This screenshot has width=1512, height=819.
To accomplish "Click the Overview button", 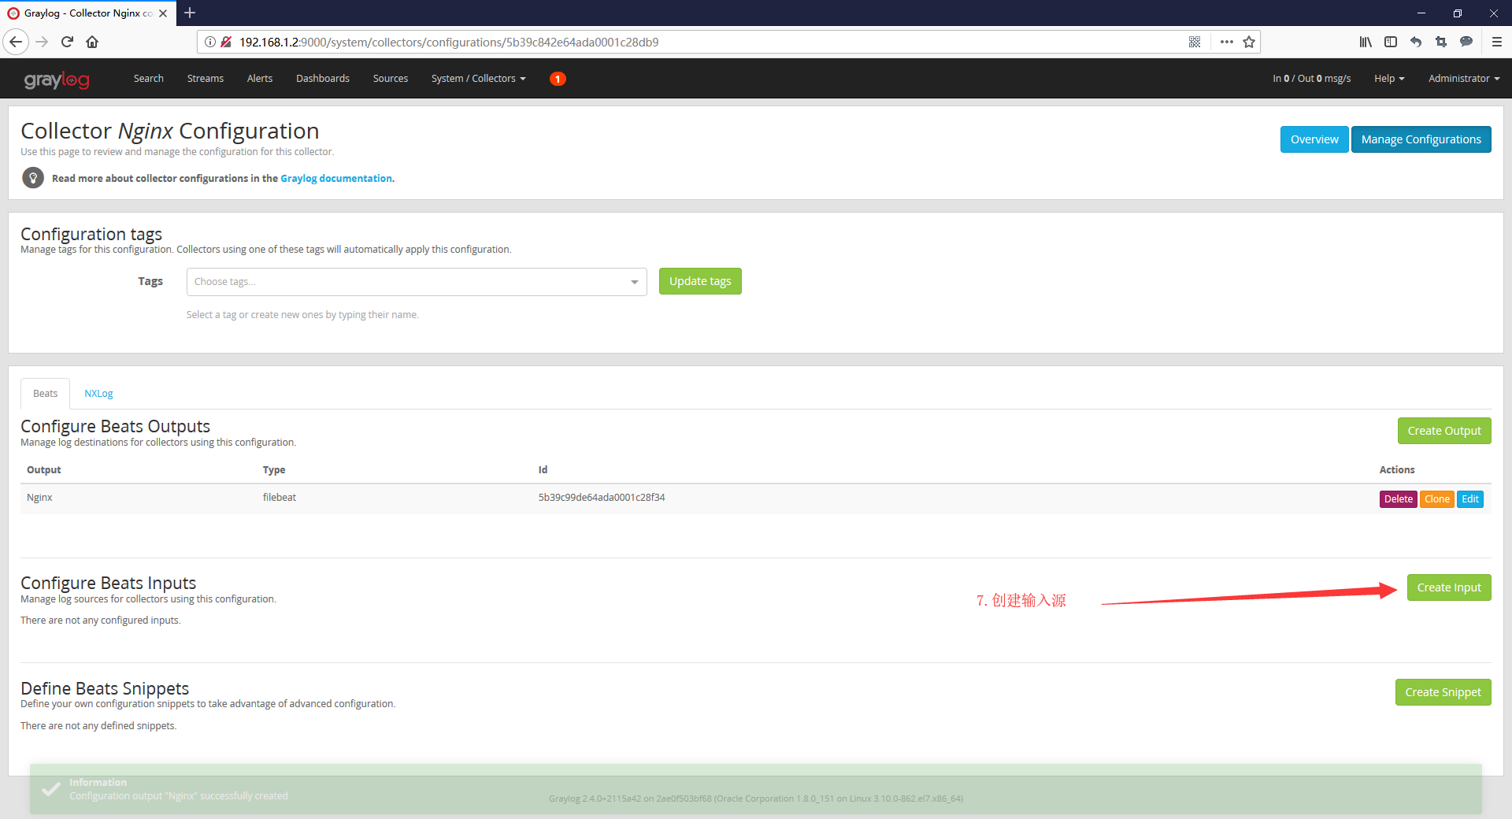I will [1314, 139].
